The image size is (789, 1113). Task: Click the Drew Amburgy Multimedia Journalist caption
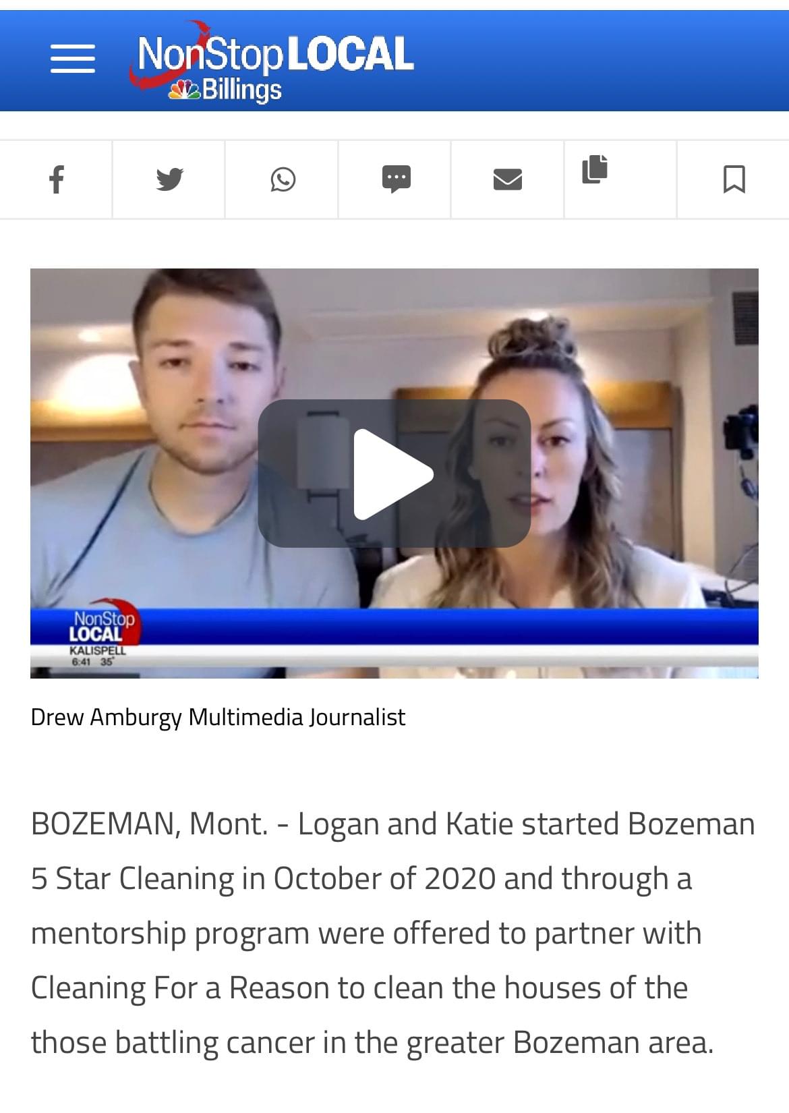[x=218, y=717]
